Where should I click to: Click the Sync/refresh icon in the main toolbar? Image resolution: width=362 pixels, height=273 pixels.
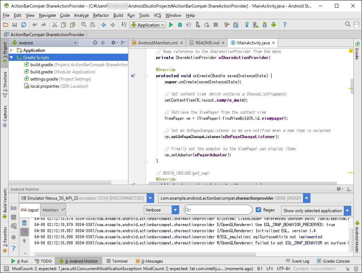[24, 25]
